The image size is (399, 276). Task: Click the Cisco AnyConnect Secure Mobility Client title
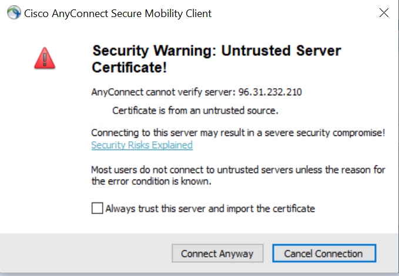point(118,14)
